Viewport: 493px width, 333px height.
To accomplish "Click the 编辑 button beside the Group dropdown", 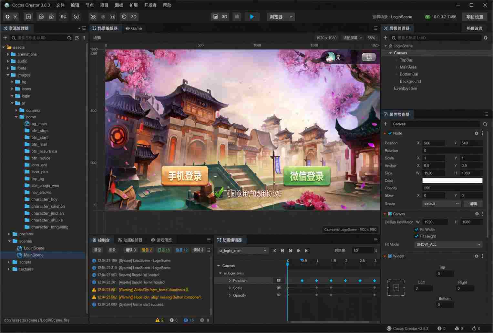I will (x=473, y=204).
